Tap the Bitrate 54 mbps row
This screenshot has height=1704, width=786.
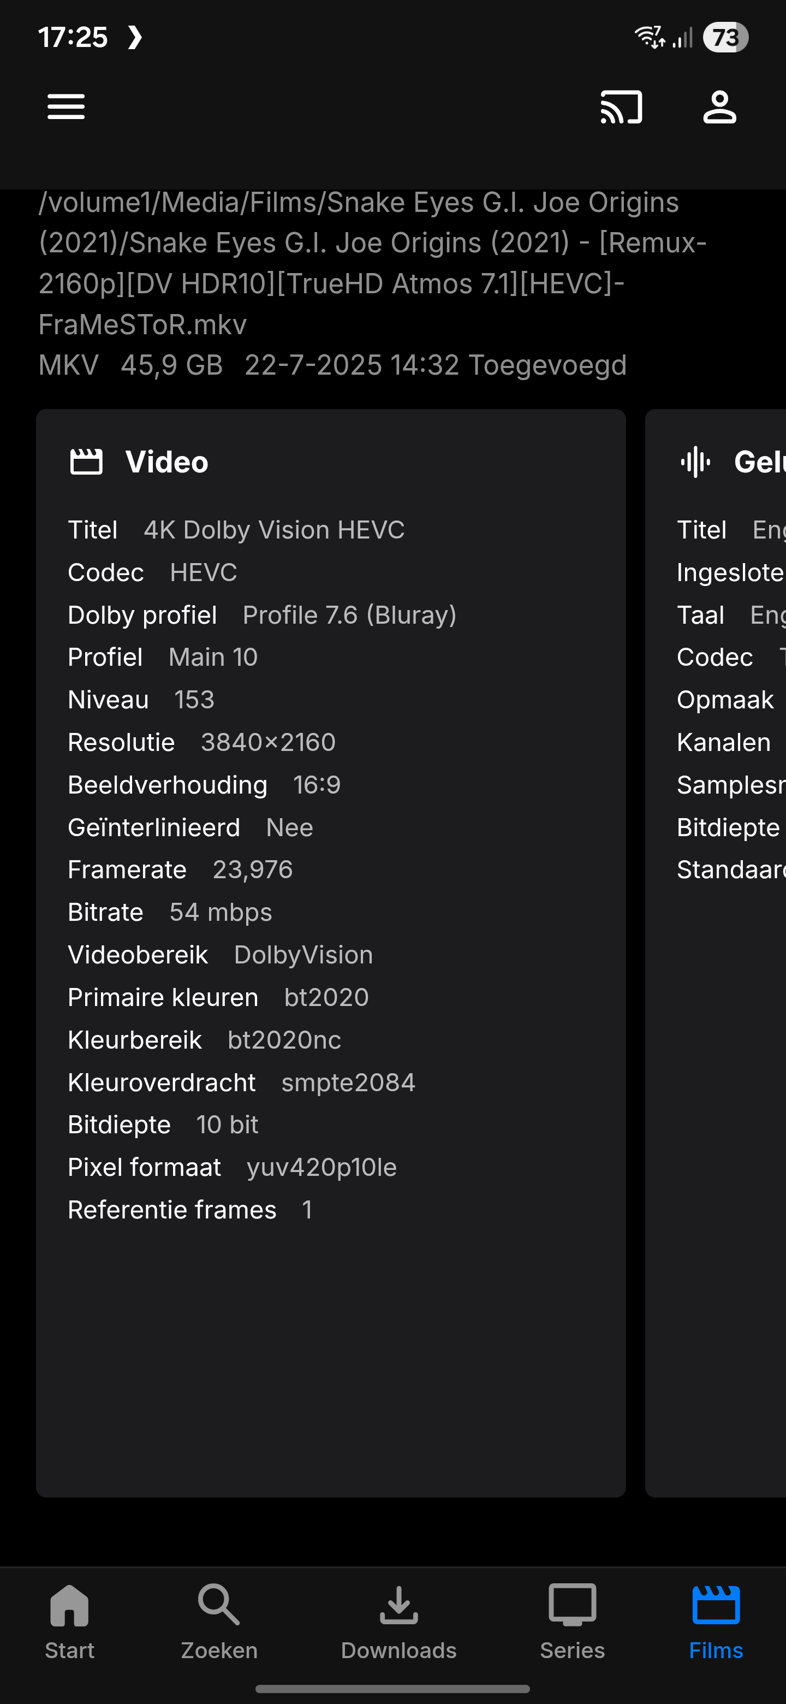[x=170, y=912]
